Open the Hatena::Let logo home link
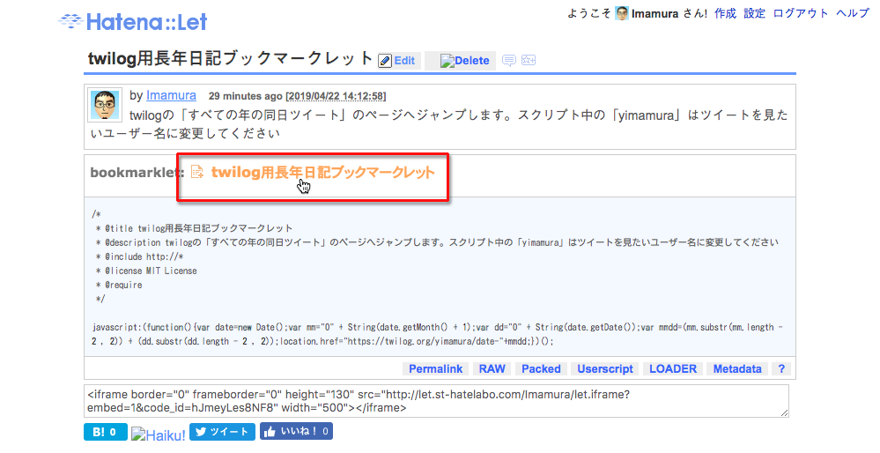Viewport: 880px width, 453px height. point(133,22)
